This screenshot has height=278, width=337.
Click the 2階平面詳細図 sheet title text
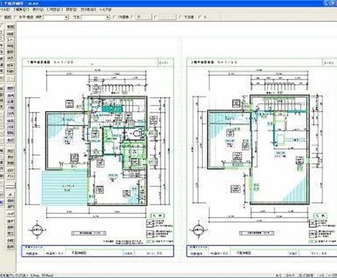tap(202, 62)
